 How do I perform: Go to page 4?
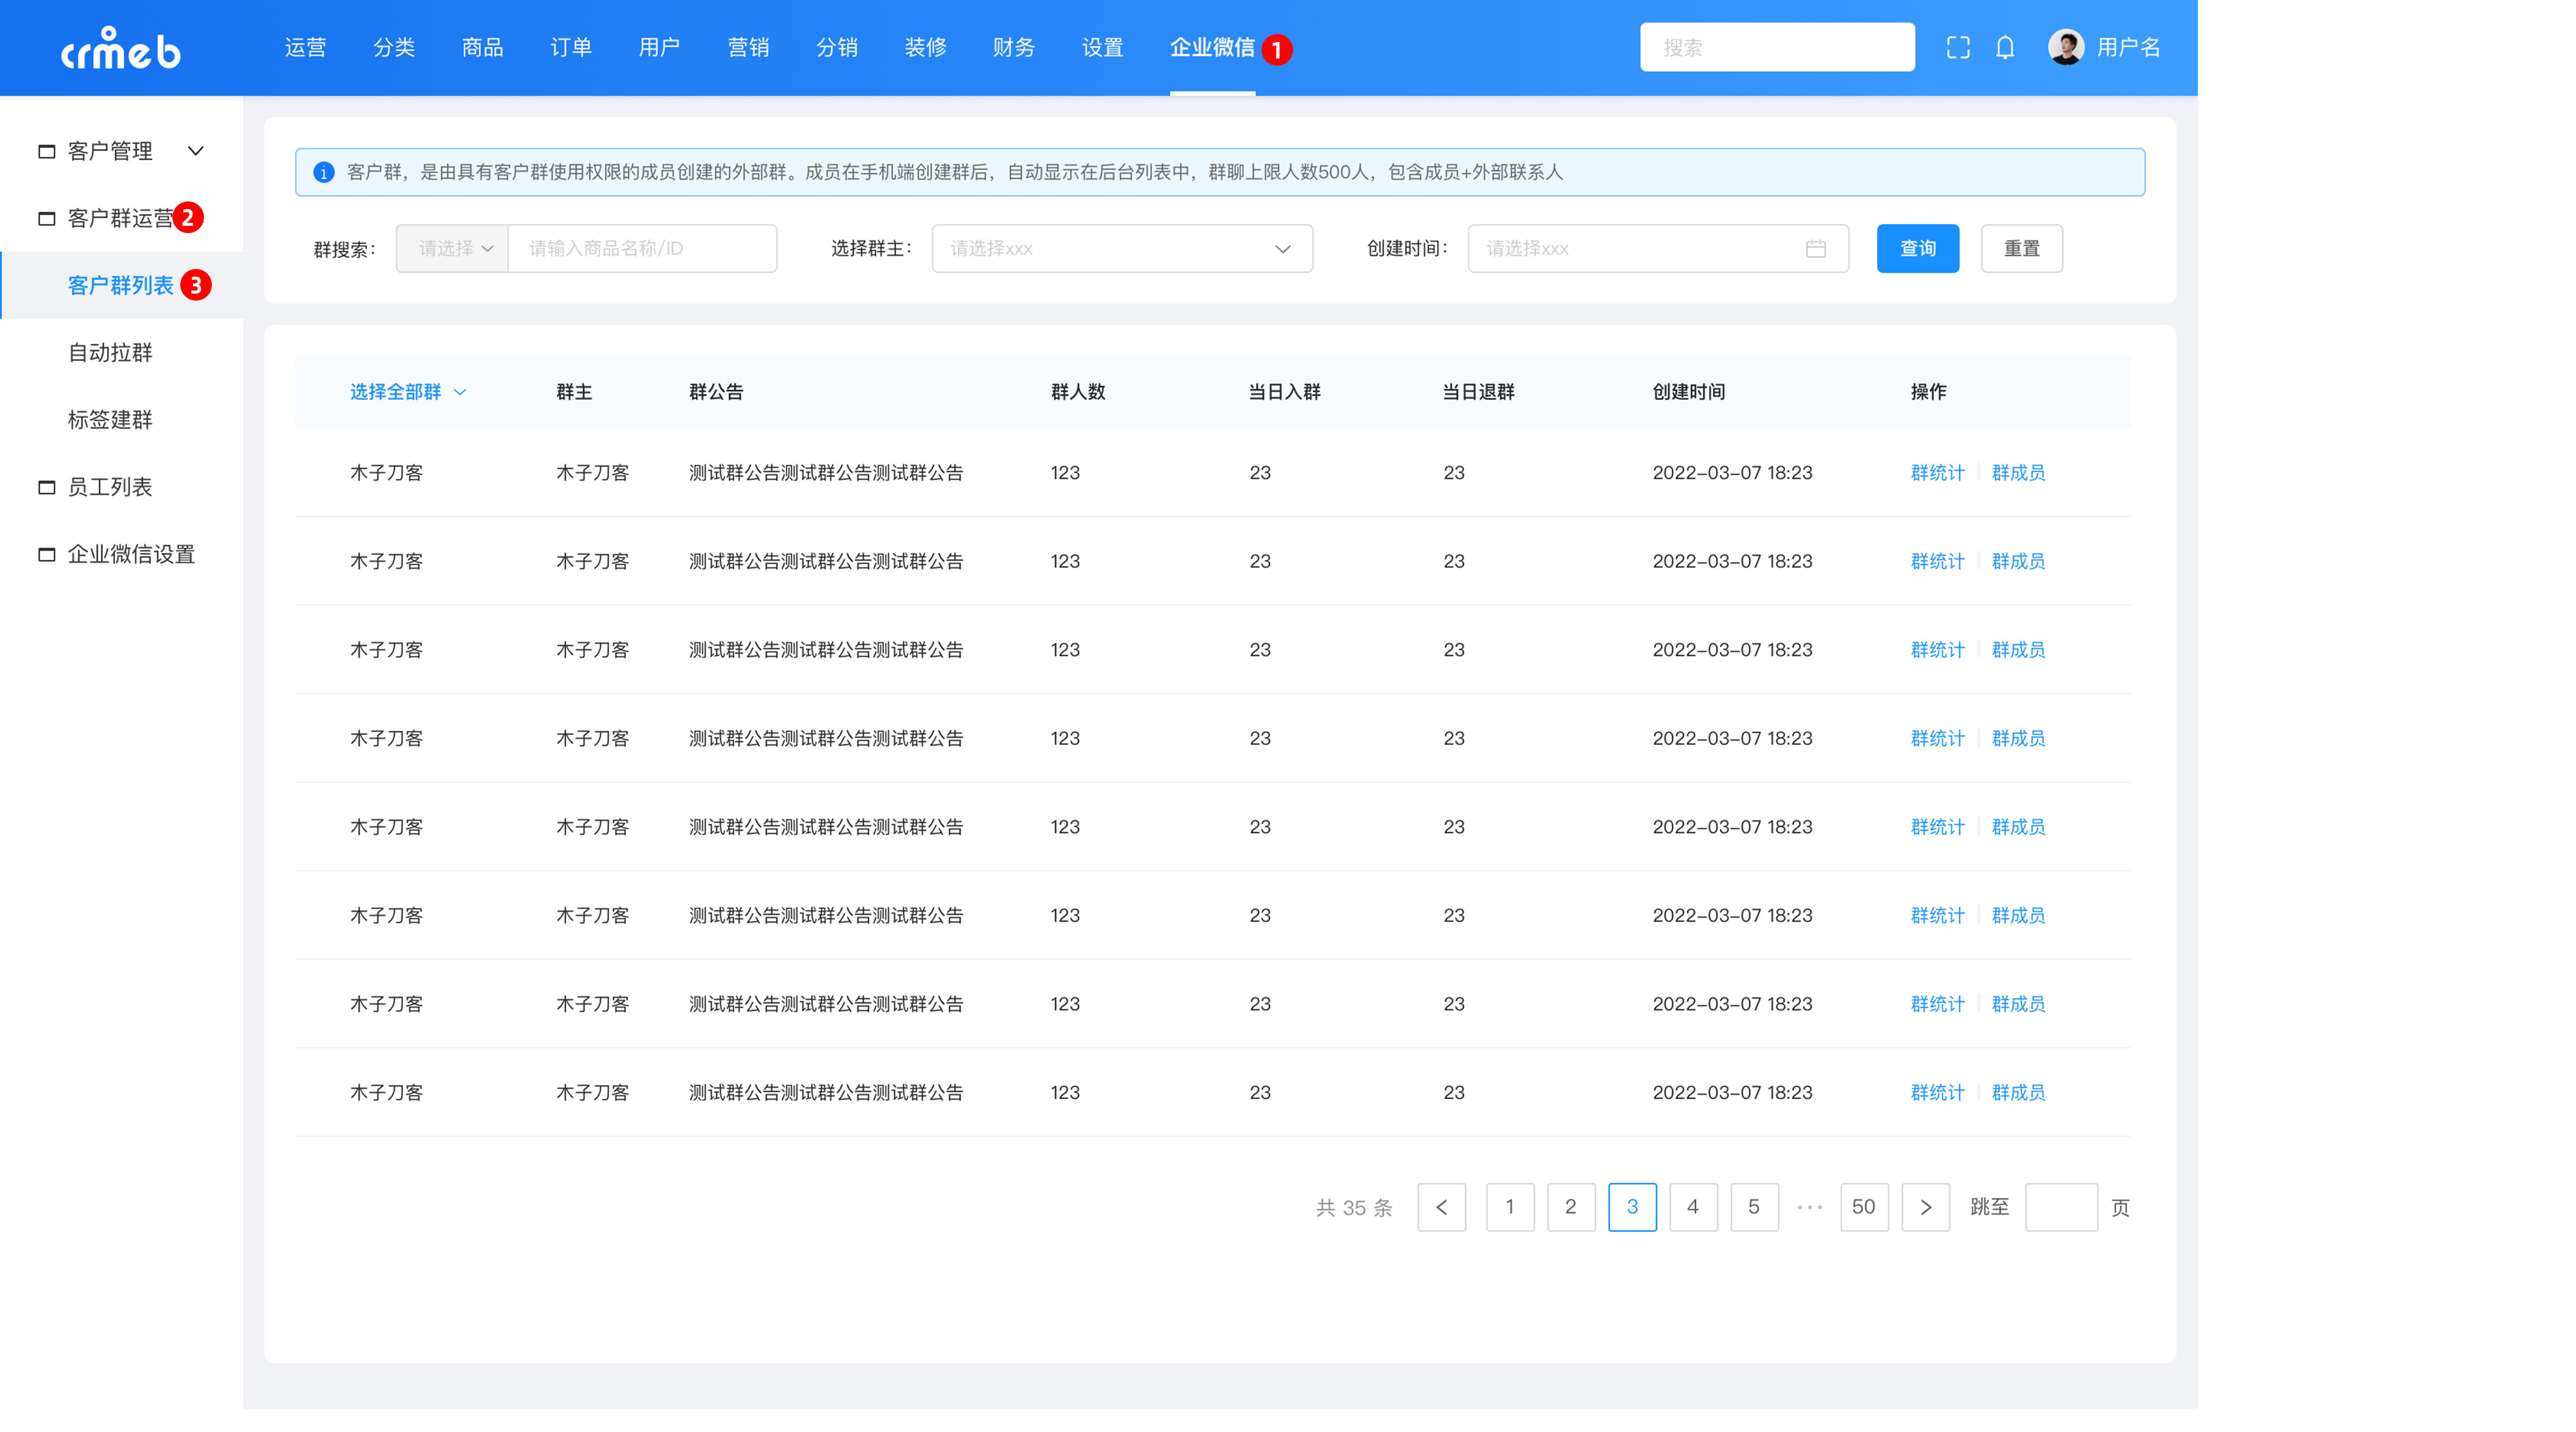[1693, 1207]
